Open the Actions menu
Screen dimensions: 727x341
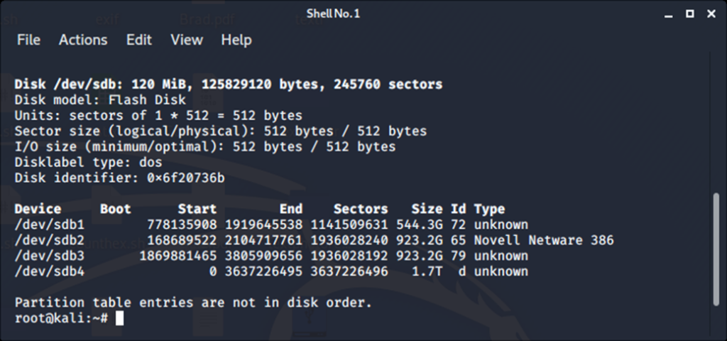click(x=83, y=40)
